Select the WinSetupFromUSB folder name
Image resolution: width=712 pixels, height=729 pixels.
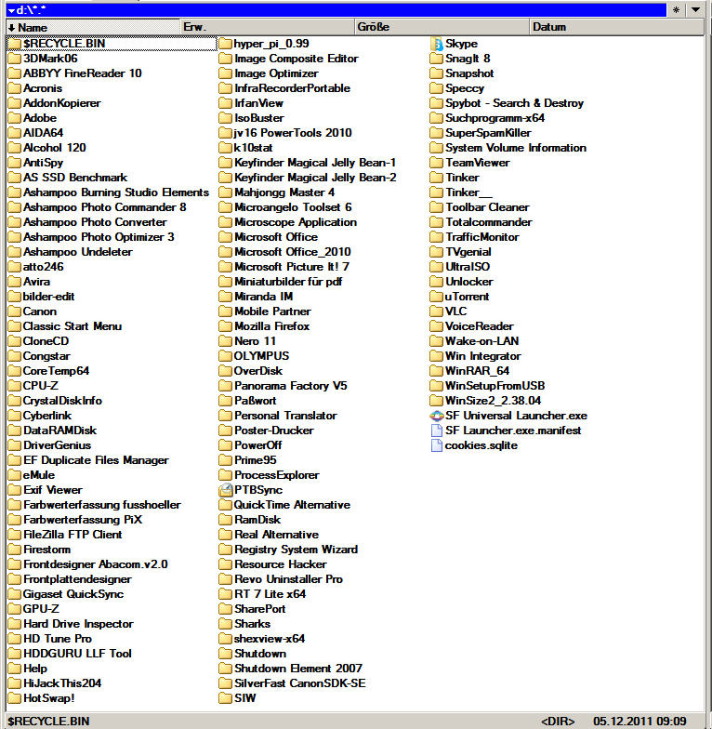click(x=494, y=386)
